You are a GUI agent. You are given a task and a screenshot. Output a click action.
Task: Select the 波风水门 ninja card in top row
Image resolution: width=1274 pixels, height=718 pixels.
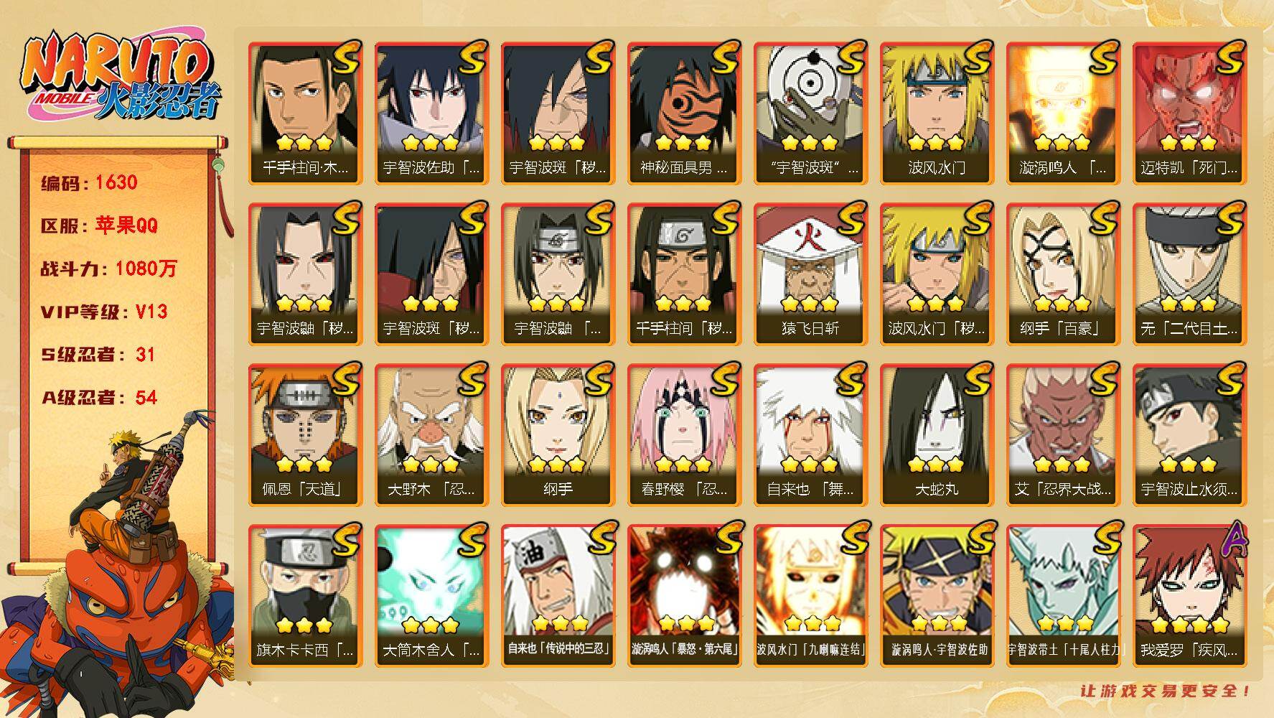(937, 113)
